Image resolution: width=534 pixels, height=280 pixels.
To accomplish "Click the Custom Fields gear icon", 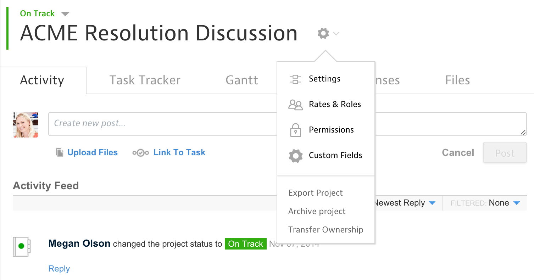I will coord(295,156).
